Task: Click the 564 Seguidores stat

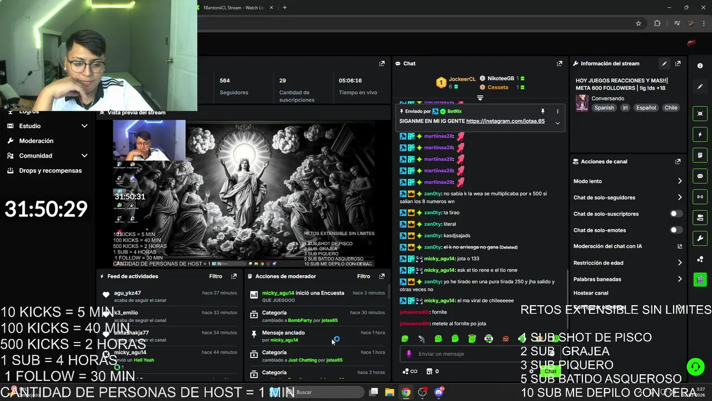Action: [x=234, y=86]
